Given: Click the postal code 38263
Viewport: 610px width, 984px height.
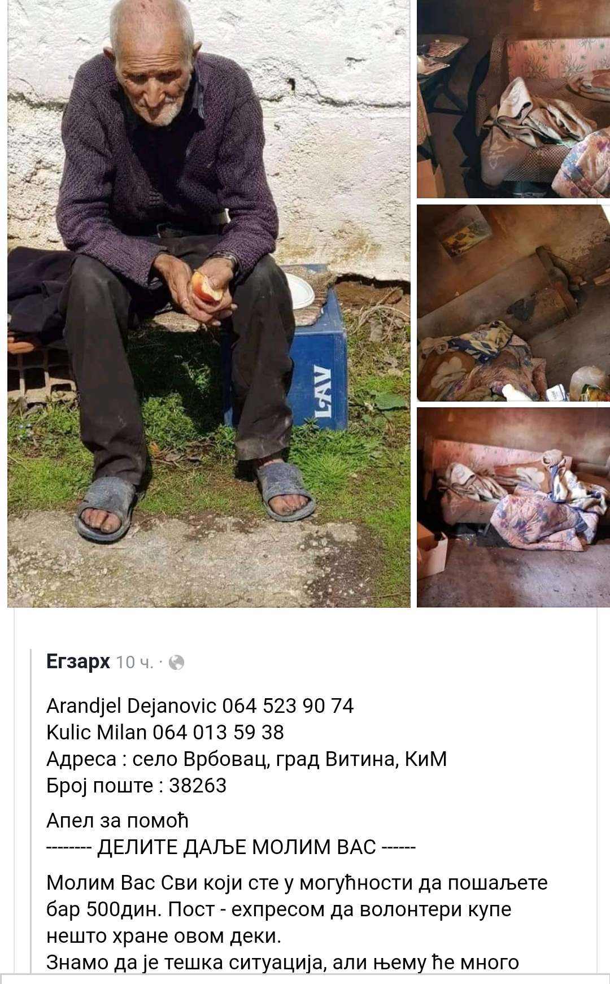Looking at the screenshot, I should click(198, 786).
